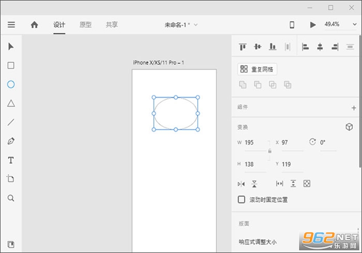Edit the width W field showing 195

255,143
